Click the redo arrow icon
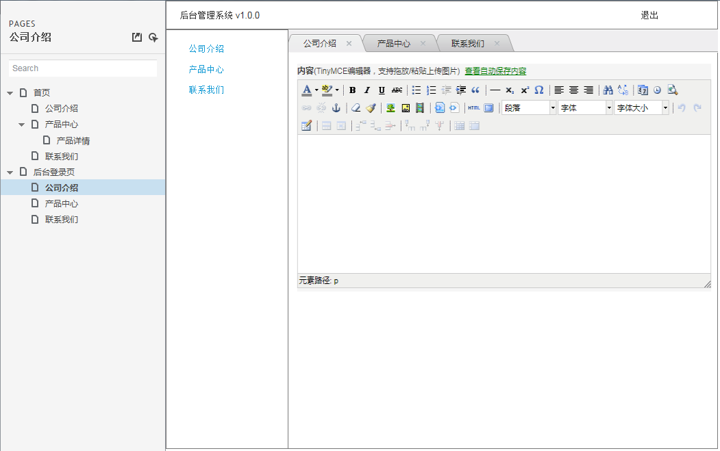This screenshot has height=451, width=720. (697, 108)
